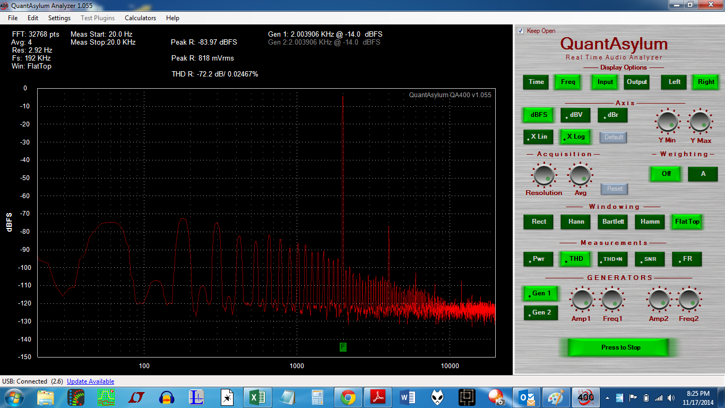Launch Google Chrome from taskbar
Image resolution: width=725 pixels, height=408 pixels.
(x=348, y=397)
